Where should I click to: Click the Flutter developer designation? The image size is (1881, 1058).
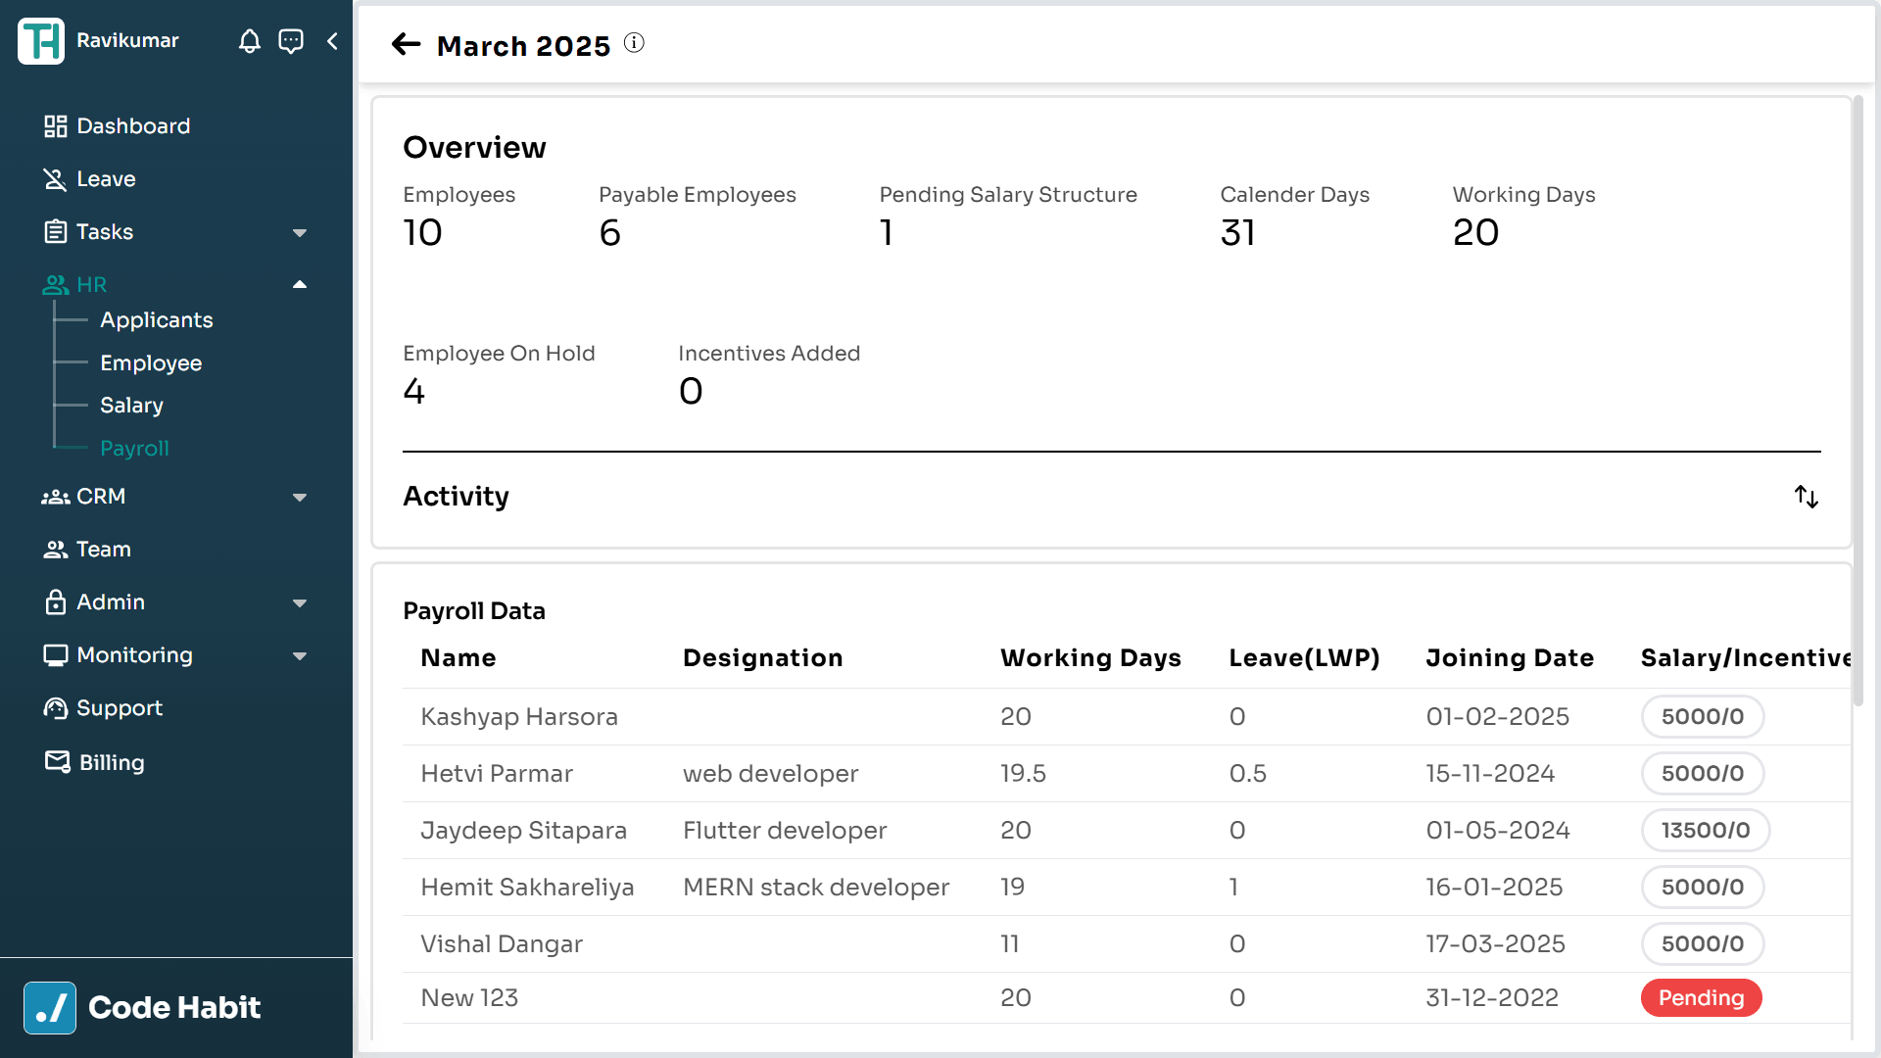click(785, 831)
